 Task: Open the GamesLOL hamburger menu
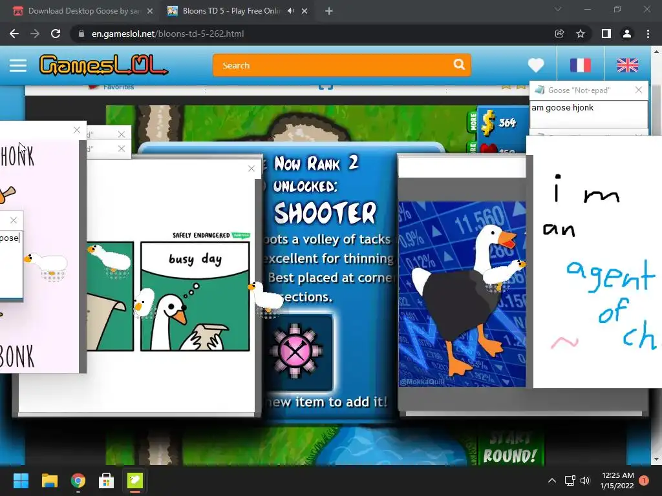(18, 65)
